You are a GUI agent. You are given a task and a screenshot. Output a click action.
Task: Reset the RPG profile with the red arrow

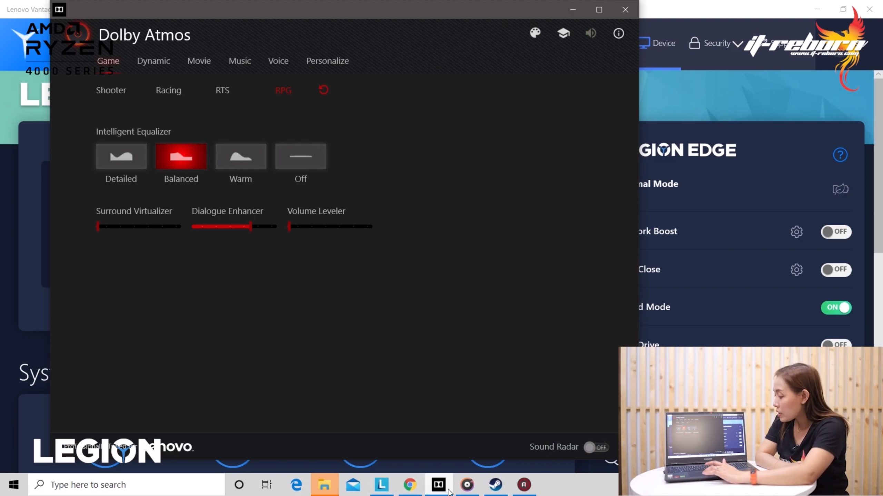coord(324,90)
